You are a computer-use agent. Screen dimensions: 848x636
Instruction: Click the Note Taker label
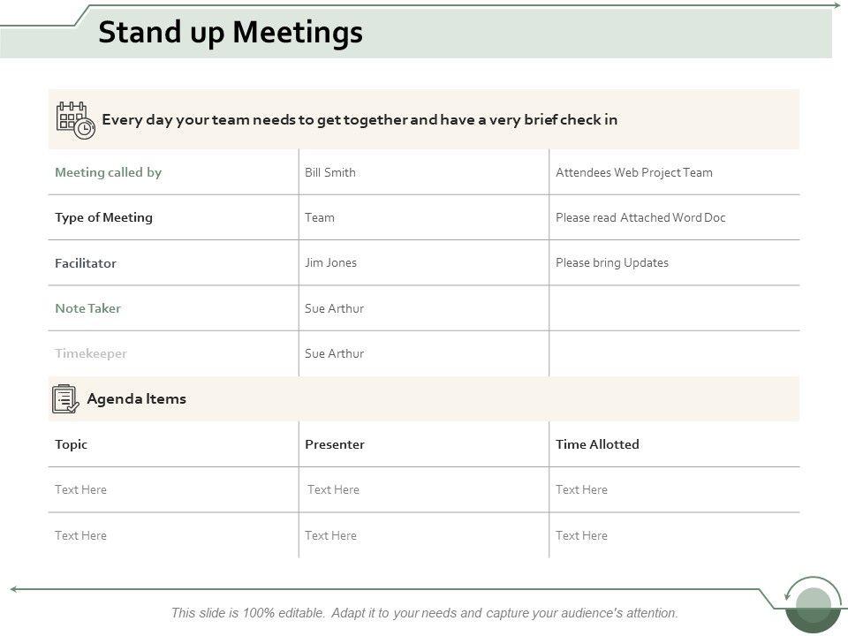coord(87,308)
